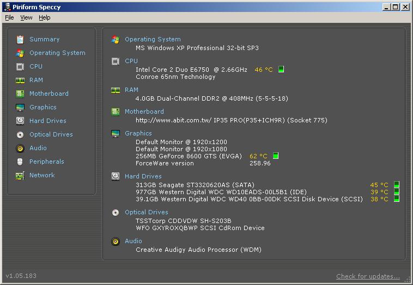This screenshot has height=285, width=413.
Task: Open Peripherals section from sidebar
Action: click(47, 162)
